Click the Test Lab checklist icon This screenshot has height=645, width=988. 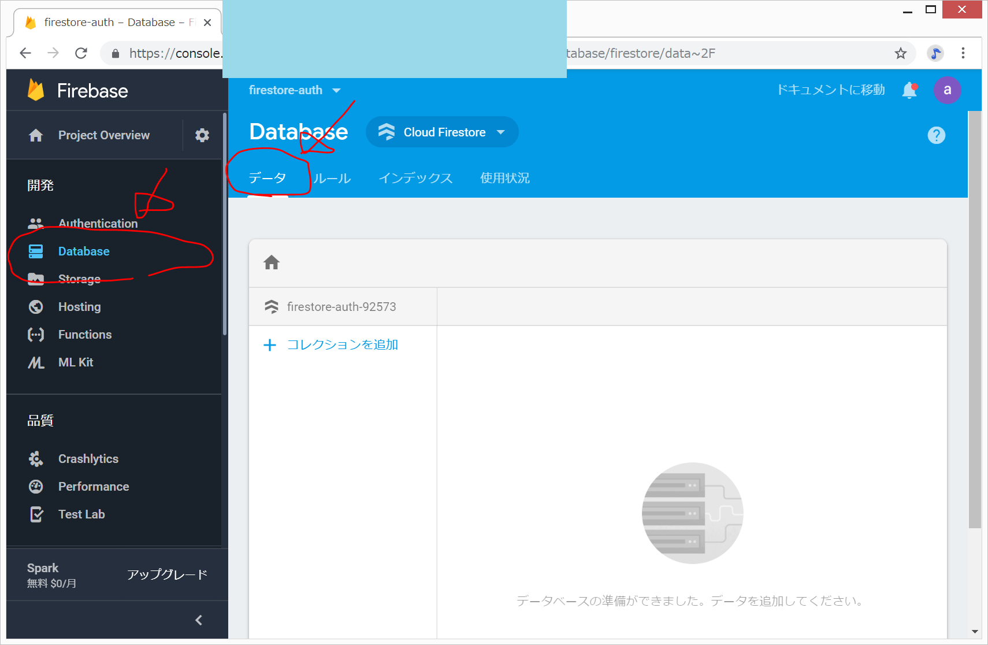tap(36, 514)
